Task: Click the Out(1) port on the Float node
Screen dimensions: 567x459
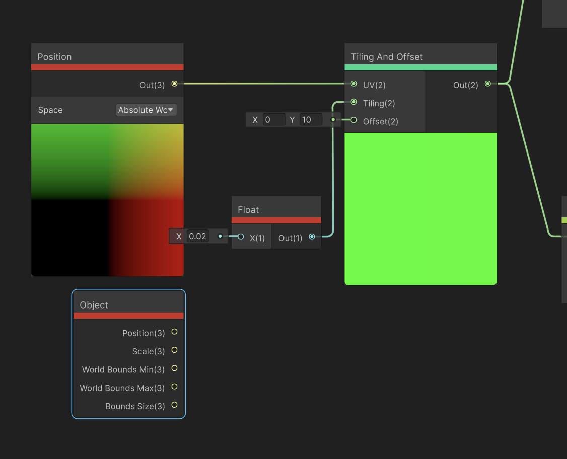Action: [312, 236]
